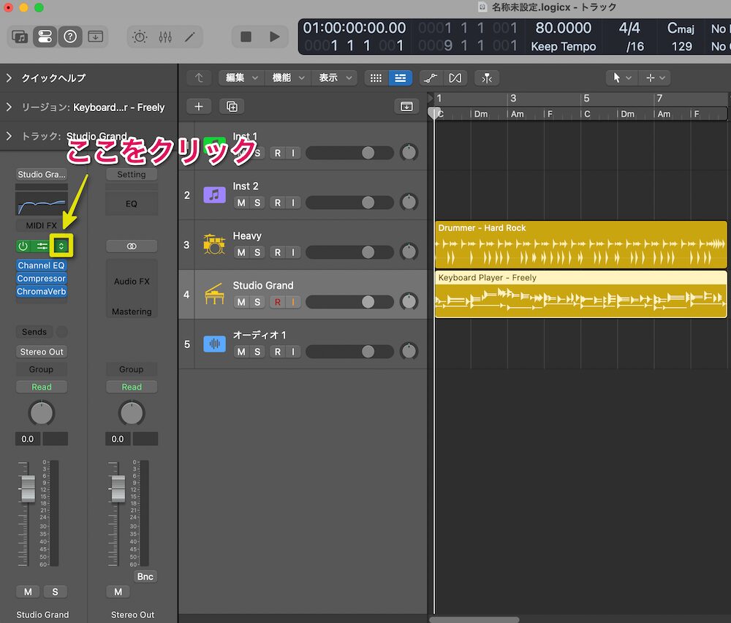Toggle input monitoring on Studio Grand track
The height and width of the screenshot is (623, 731).
(293, 302)
